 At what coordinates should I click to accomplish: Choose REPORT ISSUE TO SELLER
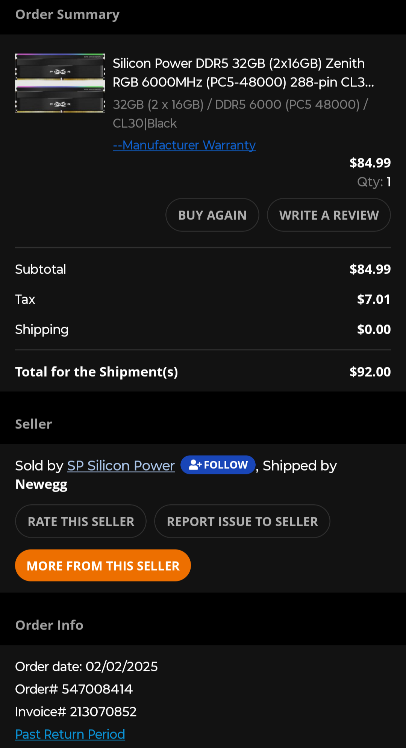coord(242,521)
